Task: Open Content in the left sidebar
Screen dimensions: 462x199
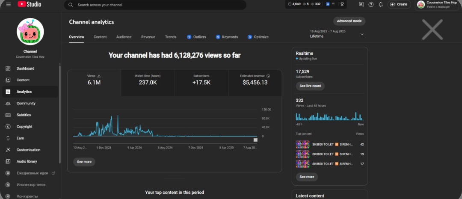Action: point(30,80)
